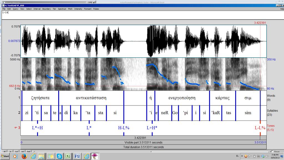Click the 'sel' zoom button
The height and width of the screenshot is (160, 284).
pos(22,151)
